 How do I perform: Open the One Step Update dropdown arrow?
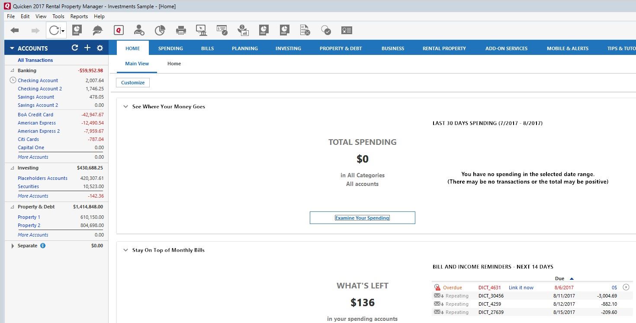pyautogui.click(x=63, y=31)
